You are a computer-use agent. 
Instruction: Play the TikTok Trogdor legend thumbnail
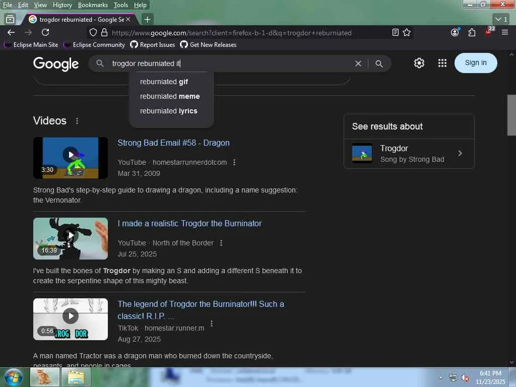click(71, 319)
